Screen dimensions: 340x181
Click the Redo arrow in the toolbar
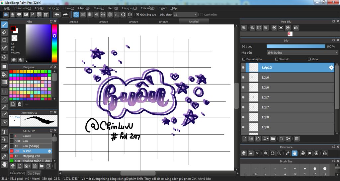[65, 15]
